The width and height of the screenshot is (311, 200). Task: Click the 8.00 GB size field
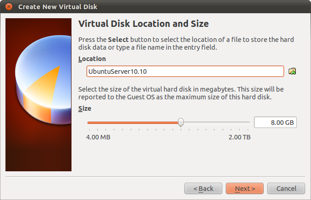point(275,122)
